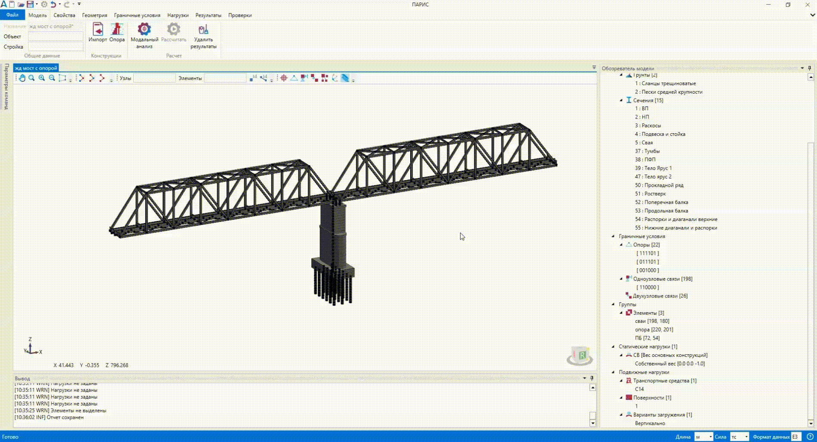
Task: Open the Результаты ribbon tab
Action: tap(208, 15)
